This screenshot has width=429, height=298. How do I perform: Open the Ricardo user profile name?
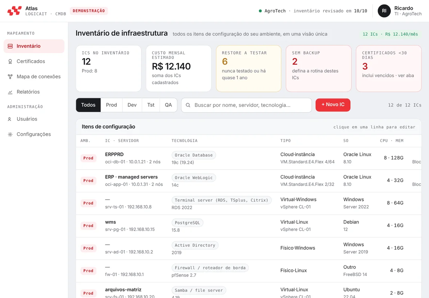pyautogui.click(x=404, y=8)
